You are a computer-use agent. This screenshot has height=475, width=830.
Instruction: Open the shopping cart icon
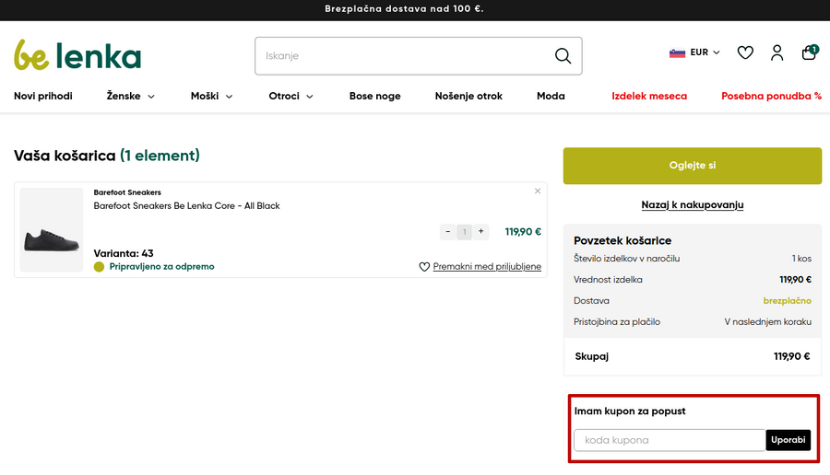[809, 52]
